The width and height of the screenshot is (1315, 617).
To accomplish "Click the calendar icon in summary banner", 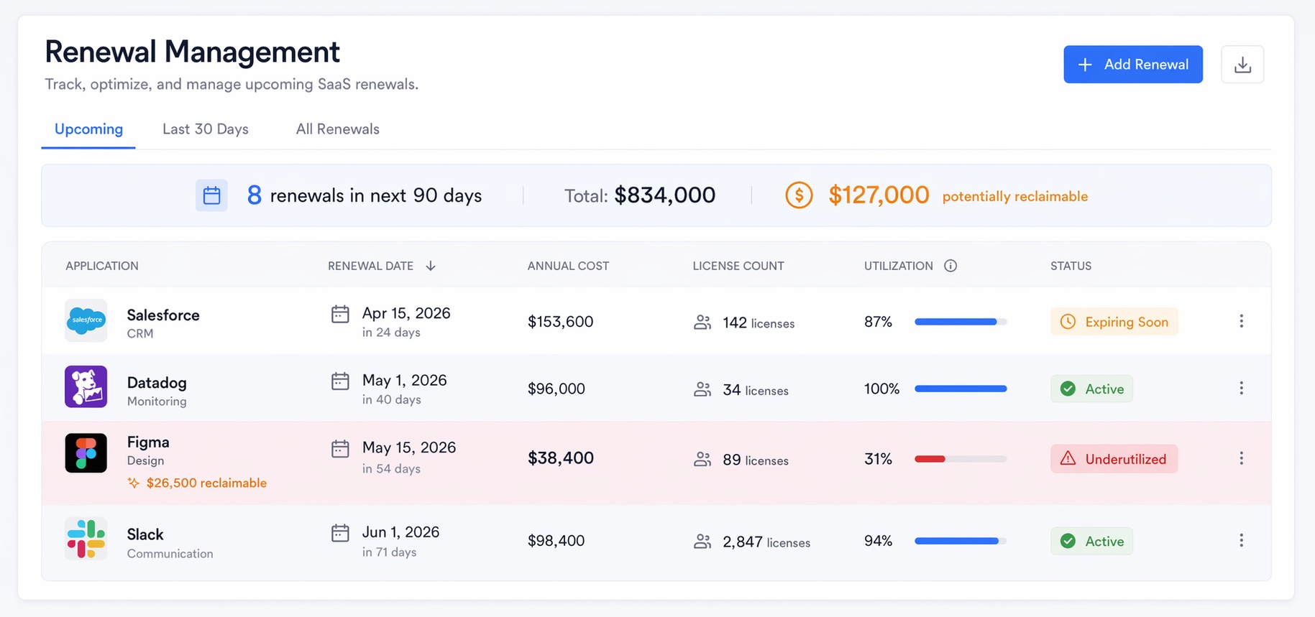I will pos(211,195).
